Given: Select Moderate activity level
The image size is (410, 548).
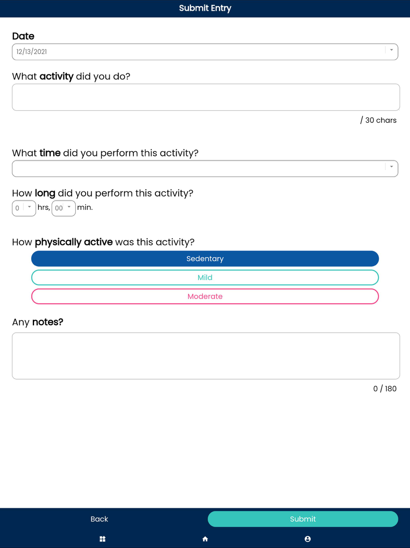Looking at the screenshot, I should click(205, 297).
